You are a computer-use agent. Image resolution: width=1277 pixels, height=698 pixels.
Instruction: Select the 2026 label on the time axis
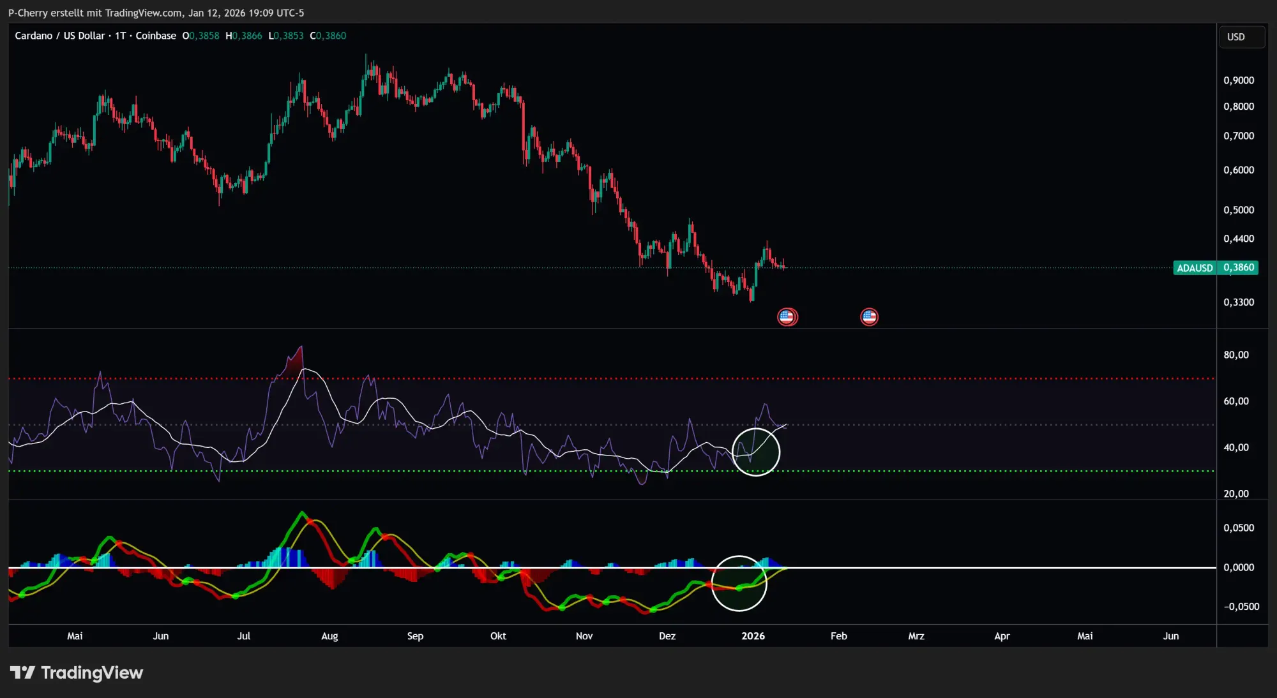pos(753,635)
